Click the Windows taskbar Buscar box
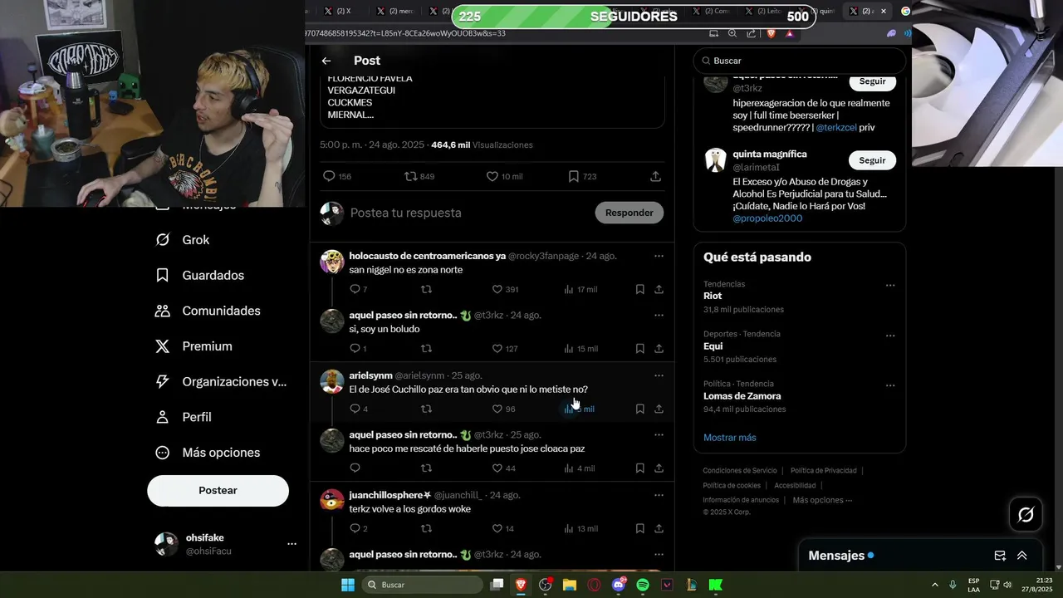This screenshot has height=598, width=1063. [x=423, y=585]
